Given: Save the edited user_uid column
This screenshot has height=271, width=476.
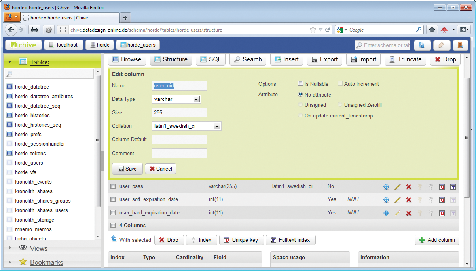Looking at the screenshot, I should pos(127,169).
